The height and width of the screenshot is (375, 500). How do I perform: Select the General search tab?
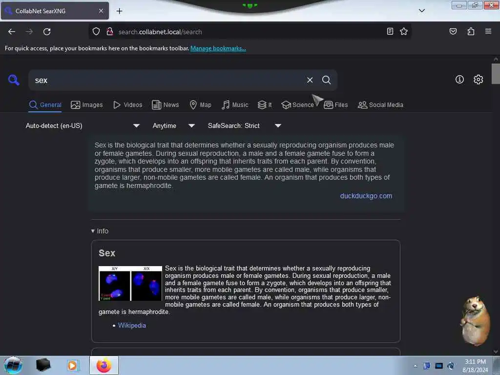(45, 105)
